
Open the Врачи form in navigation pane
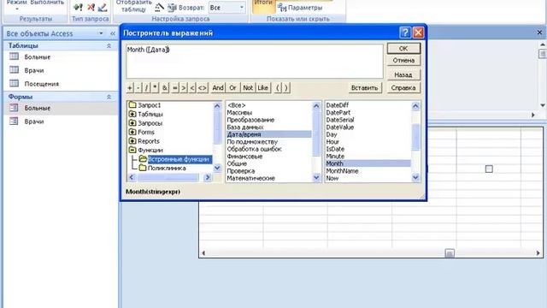34,121
